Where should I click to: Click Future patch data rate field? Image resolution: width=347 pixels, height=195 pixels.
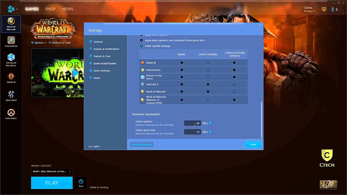coord(192,132)
